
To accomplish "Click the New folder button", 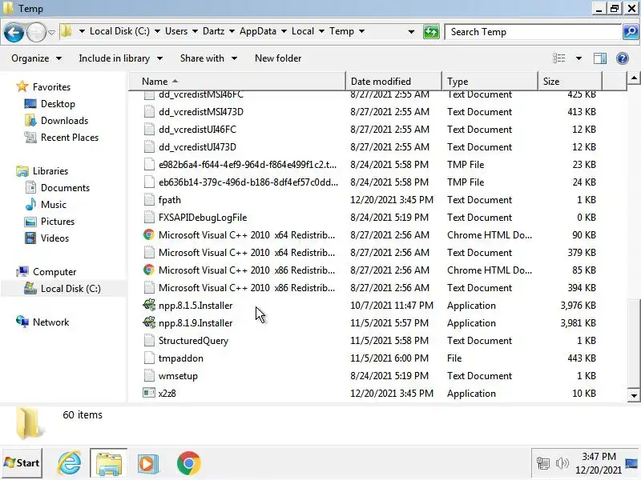I will tap(278, 58).
